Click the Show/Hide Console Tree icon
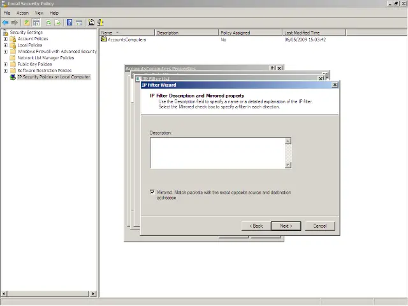The height and width of the screenshot is (306, 408). pyautogui.click(x=36, y=22)
